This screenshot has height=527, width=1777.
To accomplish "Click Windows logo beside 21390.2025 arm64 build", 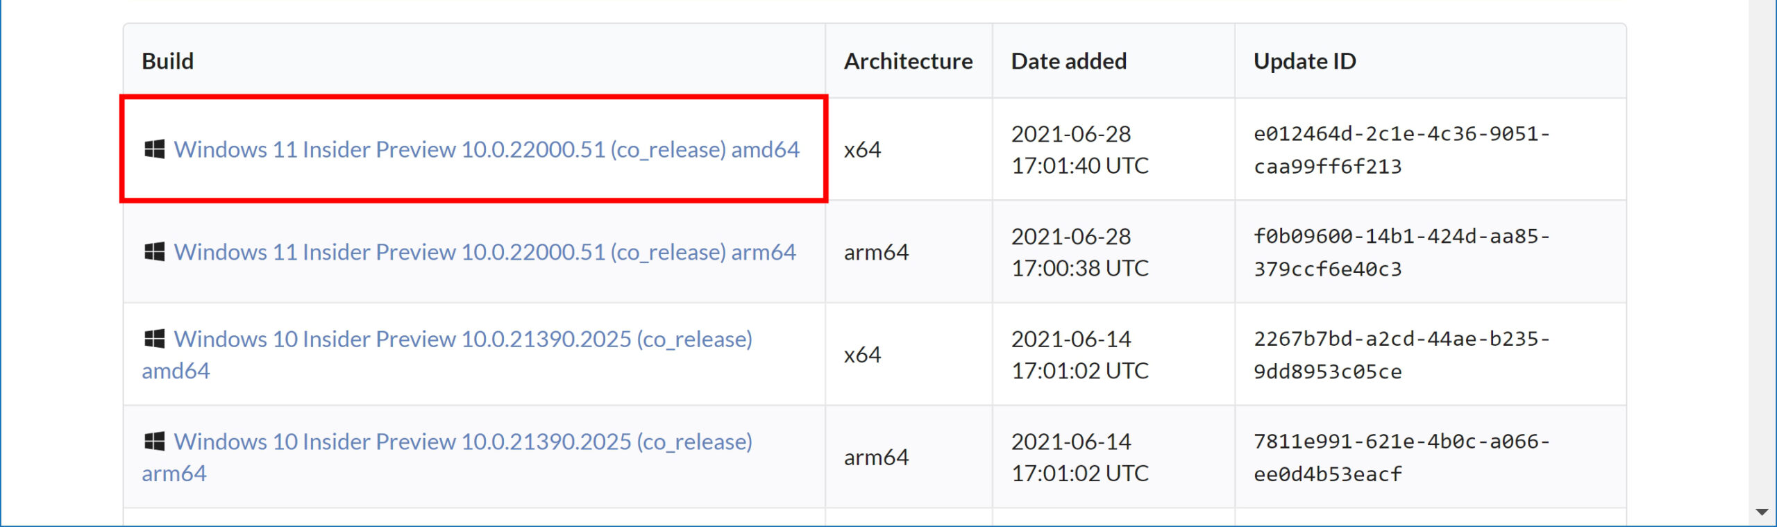I will coord(154,442).
